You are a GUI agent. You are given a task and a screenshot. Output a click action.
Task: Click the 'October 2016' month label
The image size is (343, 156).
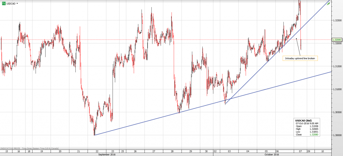click(x=272, y=154)
